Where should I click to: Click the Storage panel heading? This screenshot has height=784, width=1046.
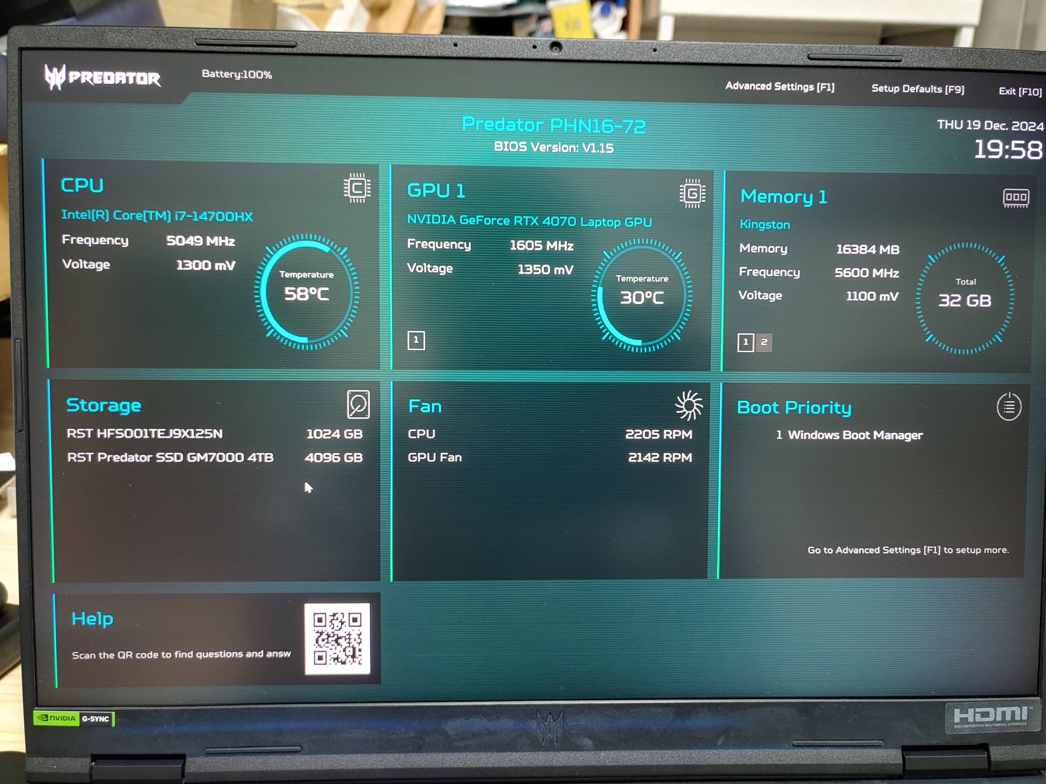[x=103, y=405]
